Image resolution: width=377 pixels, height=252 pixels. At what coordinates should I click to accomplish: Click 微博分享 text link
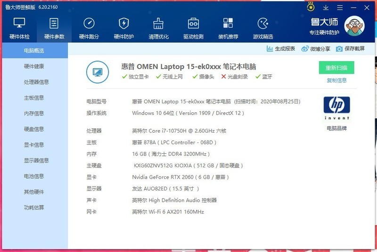[x=320, y=49]
